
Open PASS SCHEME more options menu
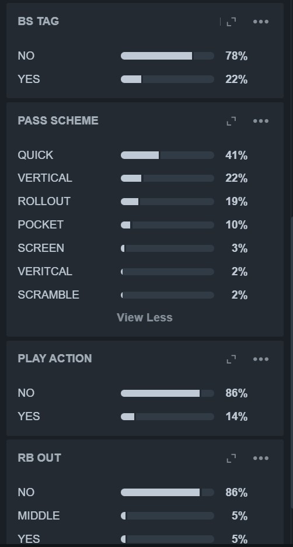pos(260,121)
